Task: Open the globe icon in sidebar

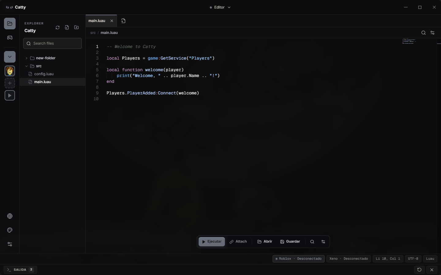Action: pos(10,216)
